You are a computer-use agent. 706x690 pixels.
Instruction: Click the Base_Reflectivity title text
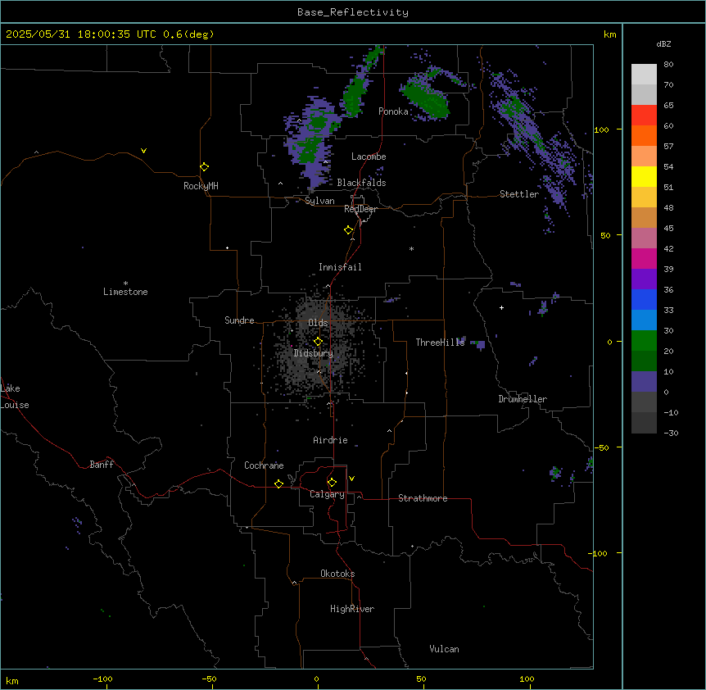point(353,12)
